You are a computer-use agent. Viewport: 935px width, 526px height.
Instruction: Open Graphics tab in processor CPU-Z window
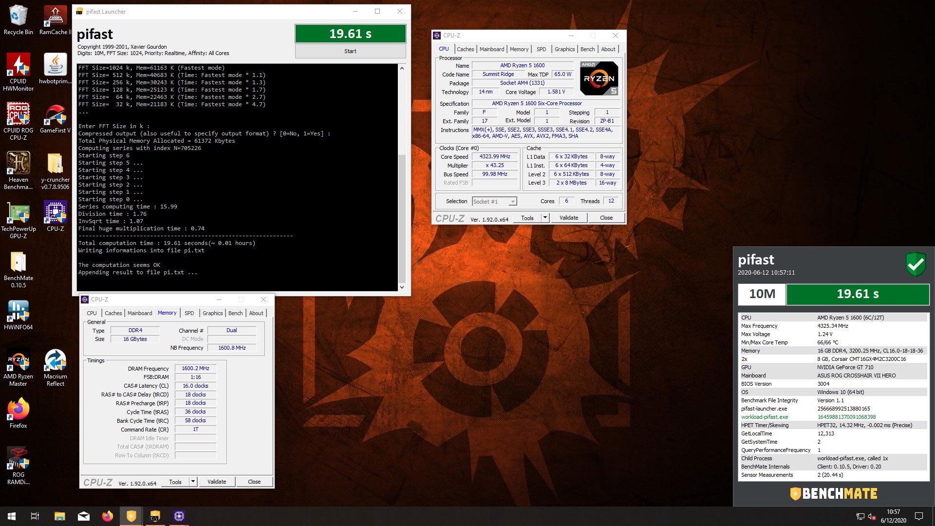[x=564, y=49]
